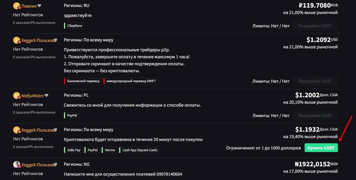Screen dimensions: 356x180
Task: Click the heart on the NGN offer seller
Action: click(x=55, y=165)
